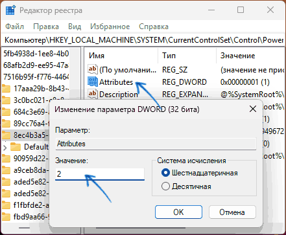
Task: Confirm the dialog with OK
Action: tap(178, 212)
